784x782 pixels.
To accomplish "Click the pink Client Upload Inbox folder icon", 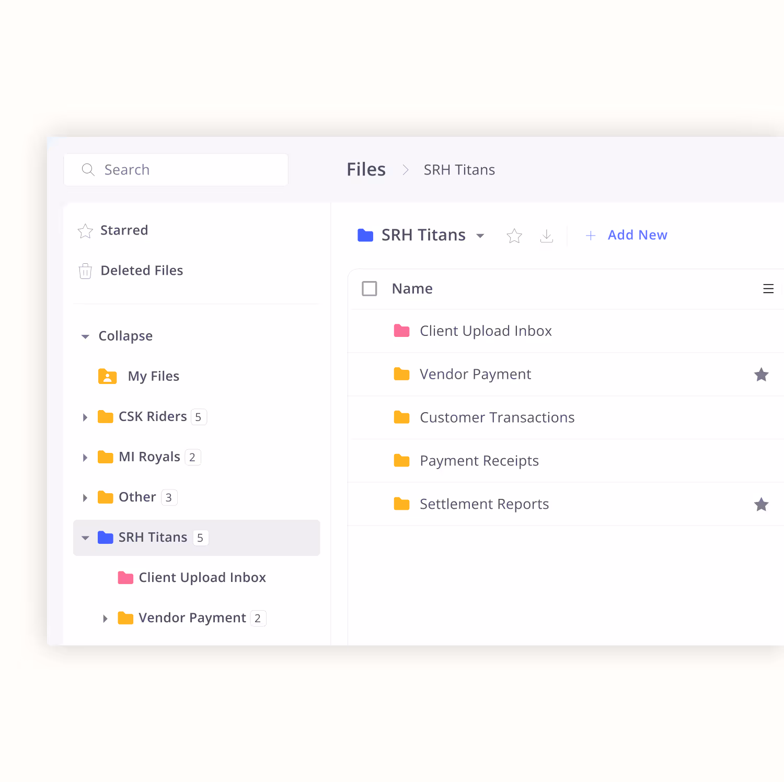I will click(x=402, y=331).
